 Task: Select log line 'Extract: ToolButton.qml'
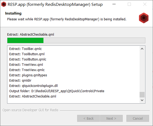(x=27, y=54)
